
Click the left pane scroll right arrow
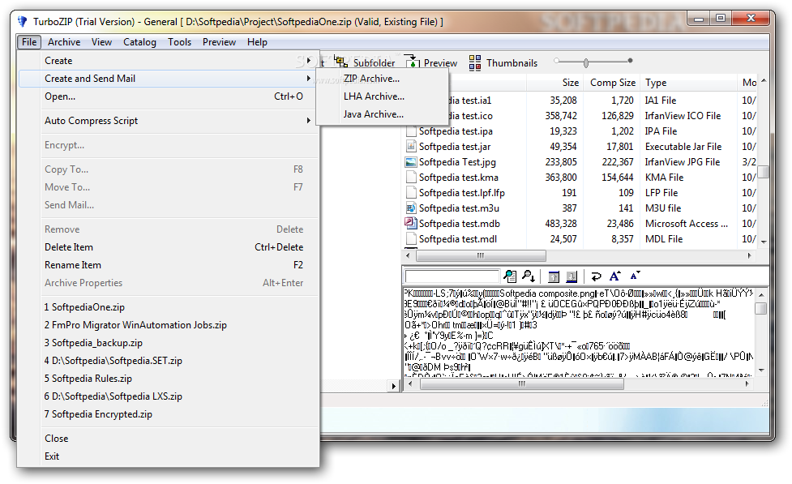[x=394, y=386]
